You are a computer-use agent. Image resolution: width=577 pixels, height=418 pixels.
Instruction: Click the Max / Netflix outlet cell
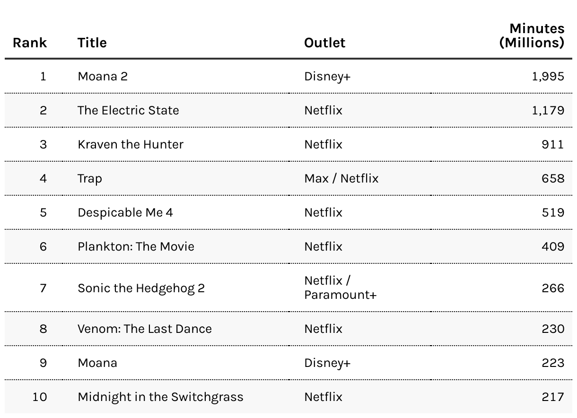[x=341, y=178]
